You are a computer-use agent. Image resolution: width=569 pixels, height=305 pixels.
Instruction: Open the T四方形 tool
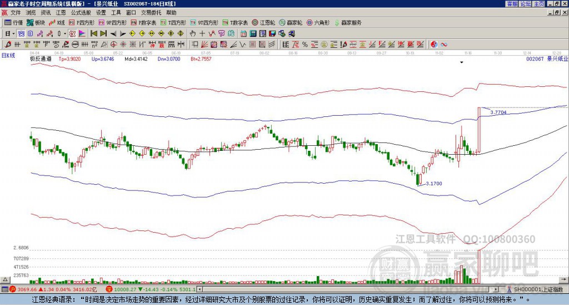coord(173,22)
